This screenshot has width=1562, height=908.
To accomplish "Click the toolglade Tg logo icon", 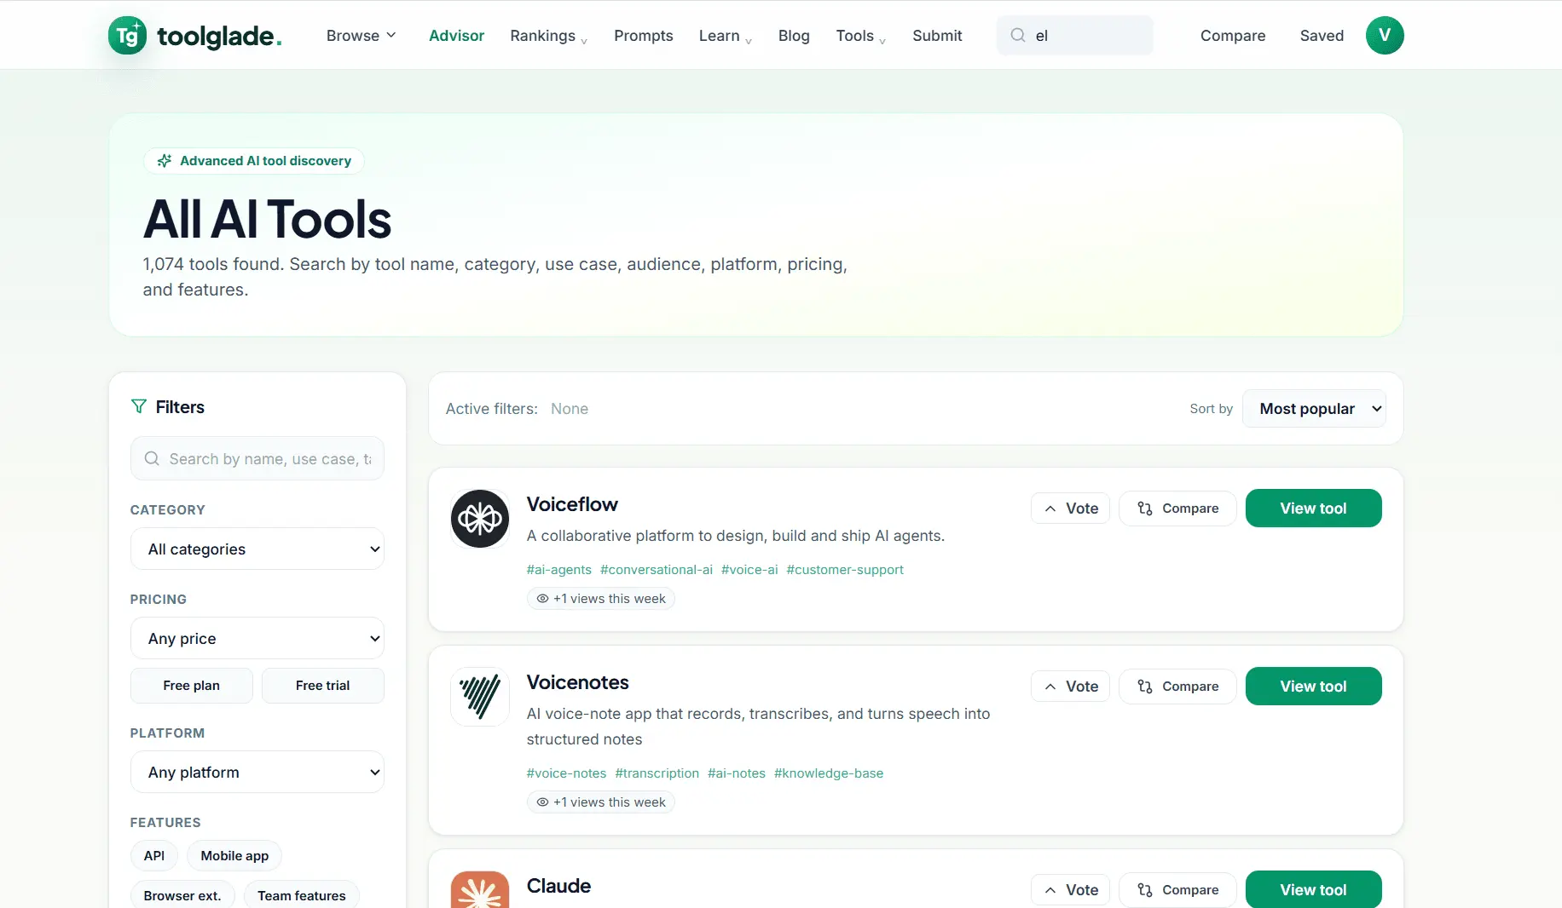I will [127, 36].
